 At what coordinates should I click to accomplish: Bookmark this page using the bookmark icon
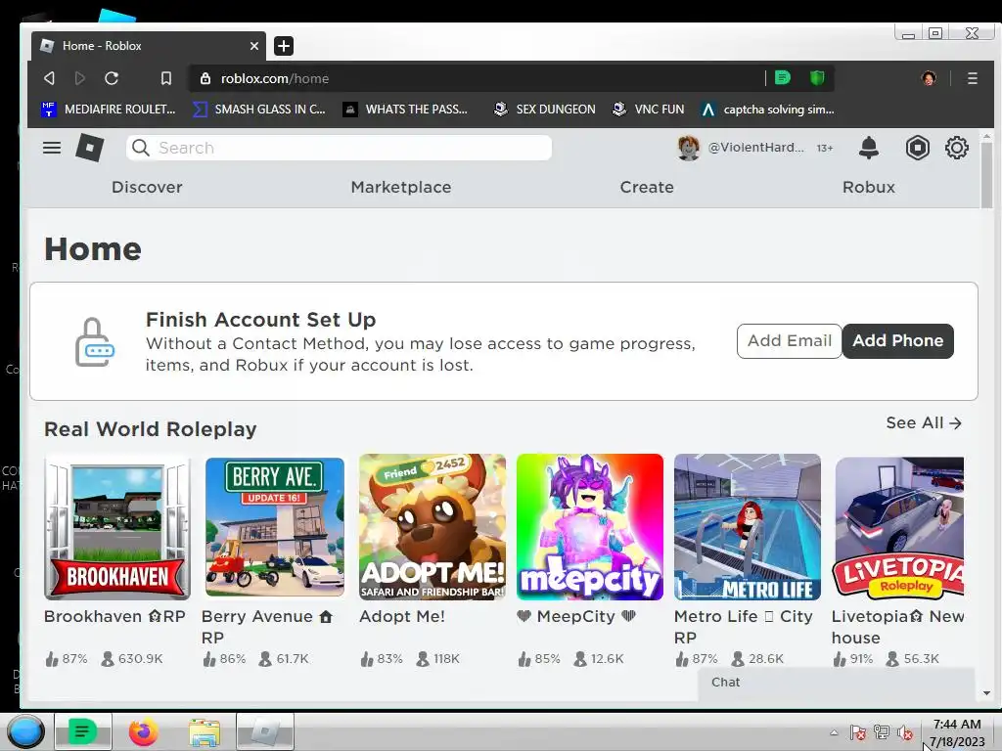pyautogui.click(x=166, y=78)
